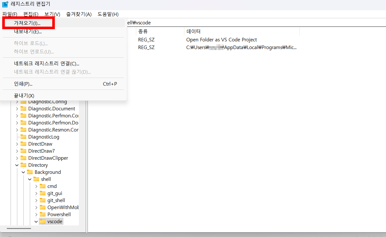The image size is (386, 237).
Task: Open the 편집(E) menu
Action: point(31,14)
